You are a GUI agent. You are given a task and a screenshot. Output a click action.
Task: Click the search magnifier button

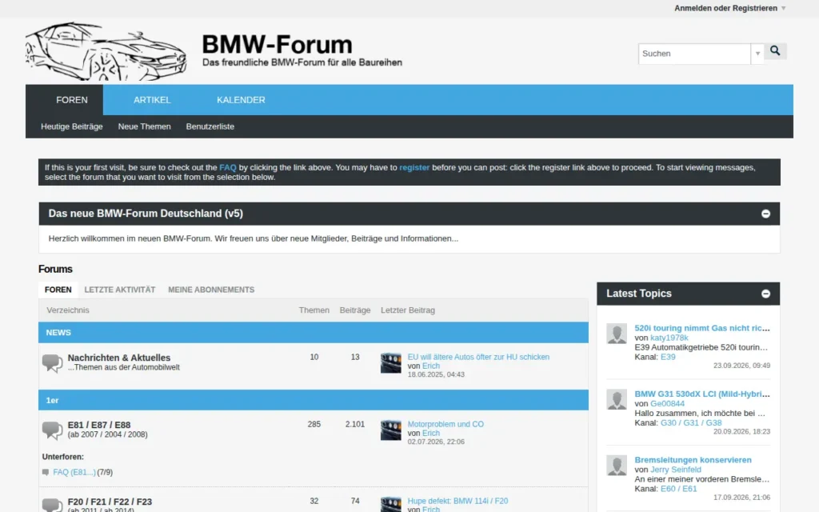tap(775, 51)
